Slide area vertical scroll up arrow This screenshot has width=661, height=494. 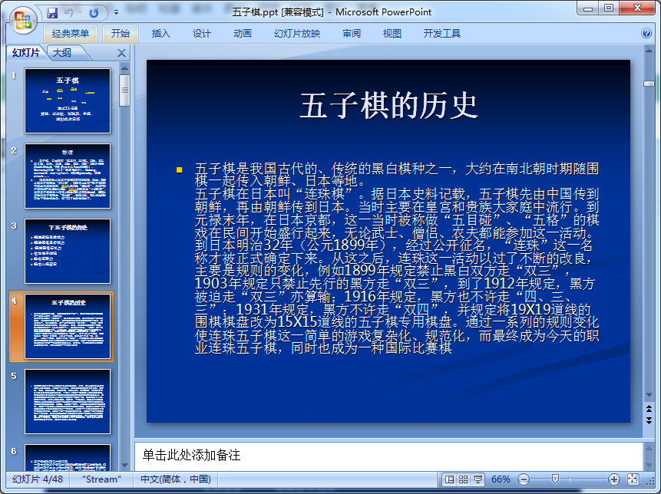(x=649, y=51)
